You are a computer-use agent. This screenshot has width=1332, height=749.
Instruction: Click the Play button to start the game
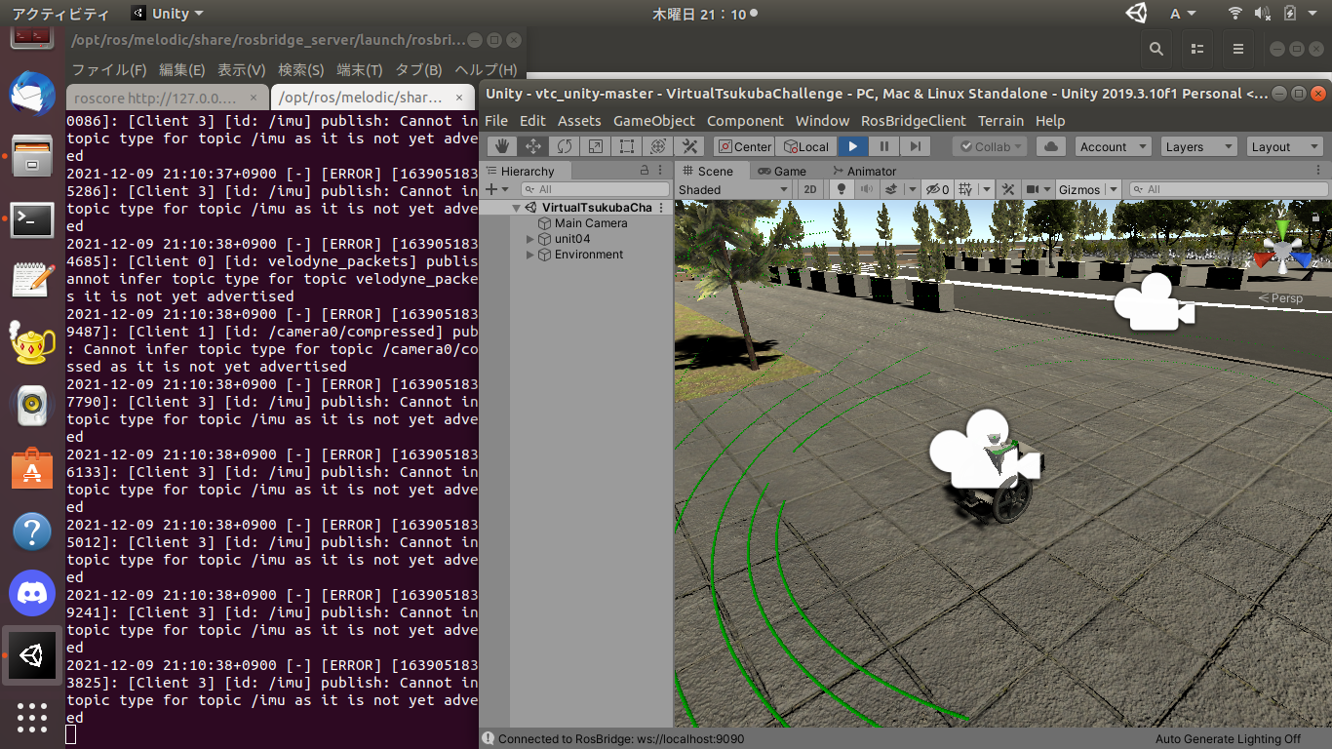(852, 146)
